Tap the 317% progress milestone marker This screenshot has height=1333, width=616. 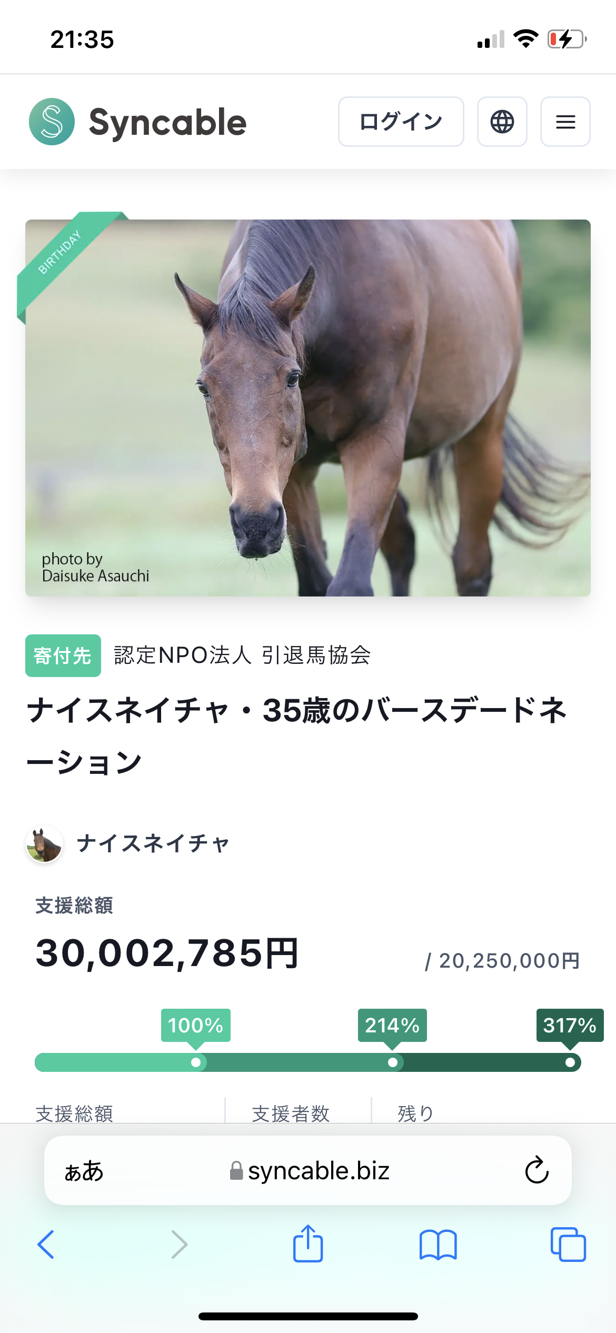tap(570, 1062)
